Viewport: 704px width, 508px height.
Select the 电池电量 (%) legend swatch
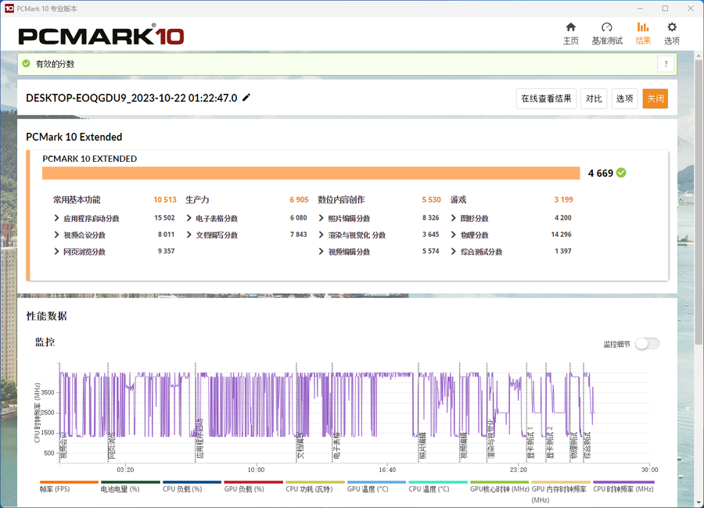(x=130, y=482)
